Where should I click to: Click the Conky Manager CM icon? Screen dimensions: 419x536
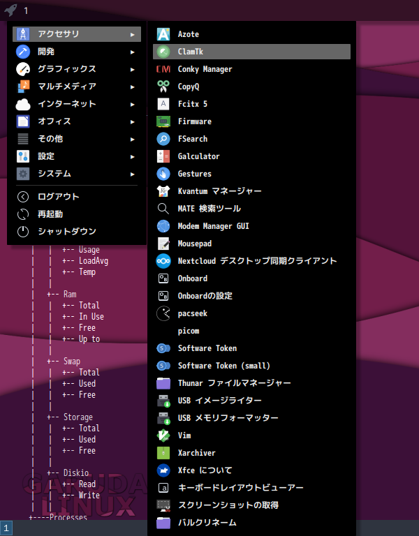click(x=163, y=69)
